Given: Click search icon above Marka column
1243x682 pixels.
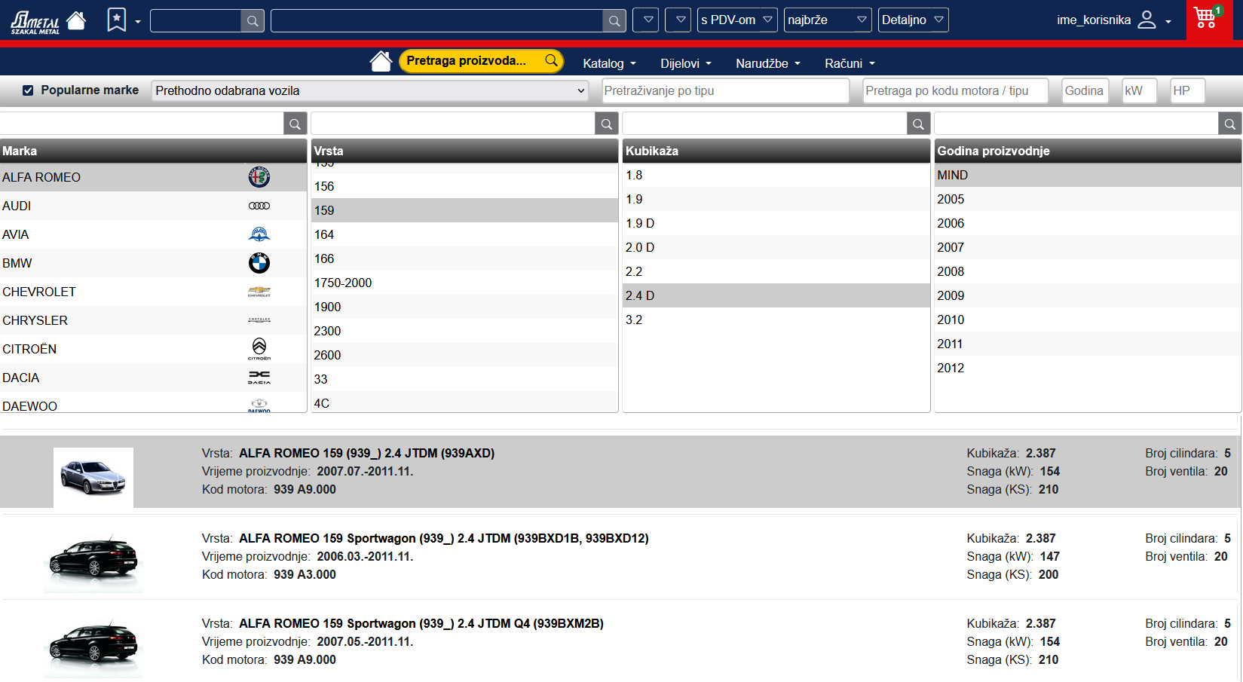Looking at the screenshot, I should pyautogui.click(x=295, y=124).
